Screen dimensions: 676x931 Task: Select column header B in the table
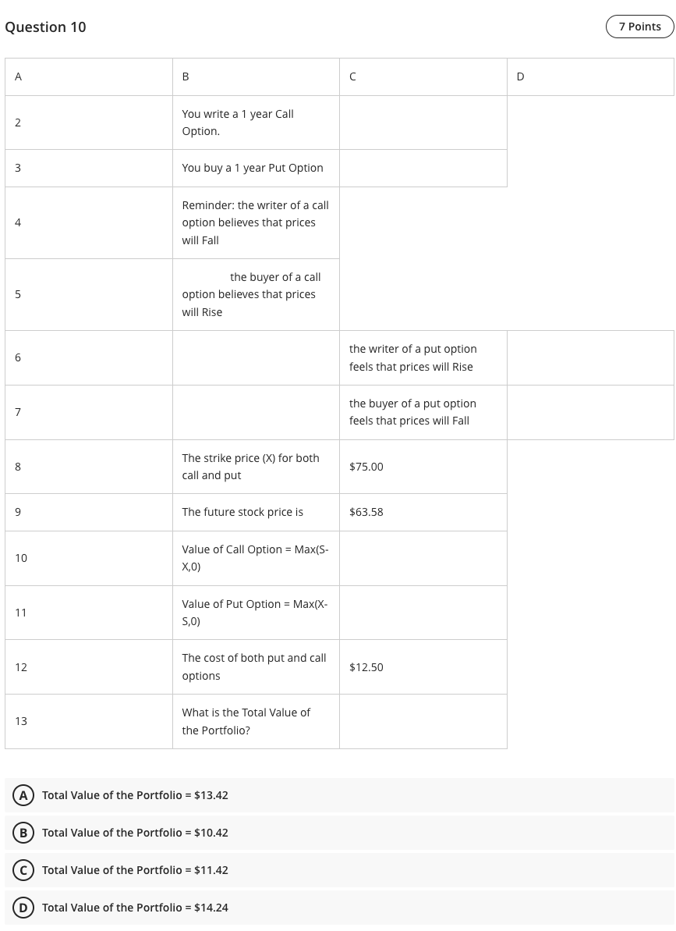tap(256, 76)
